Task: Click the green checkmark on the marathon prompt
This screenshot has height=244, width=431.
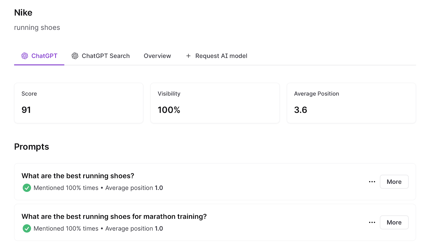Action: pos(26,228)
